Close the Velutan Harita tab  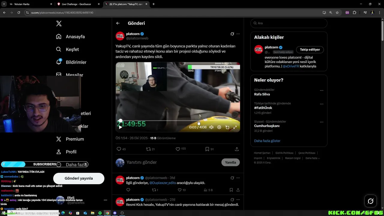pyautogui.click(x=51, y=4)
